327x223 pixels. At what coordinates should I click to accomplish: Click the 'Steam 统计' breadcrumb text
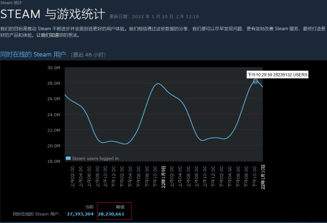11,3
